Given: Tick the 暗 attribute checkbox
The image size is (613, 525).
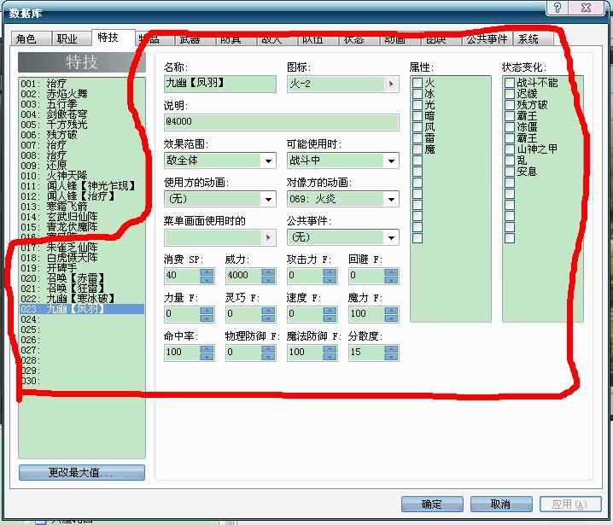Looking at the screenshot, I should click(x=417, y=116).
